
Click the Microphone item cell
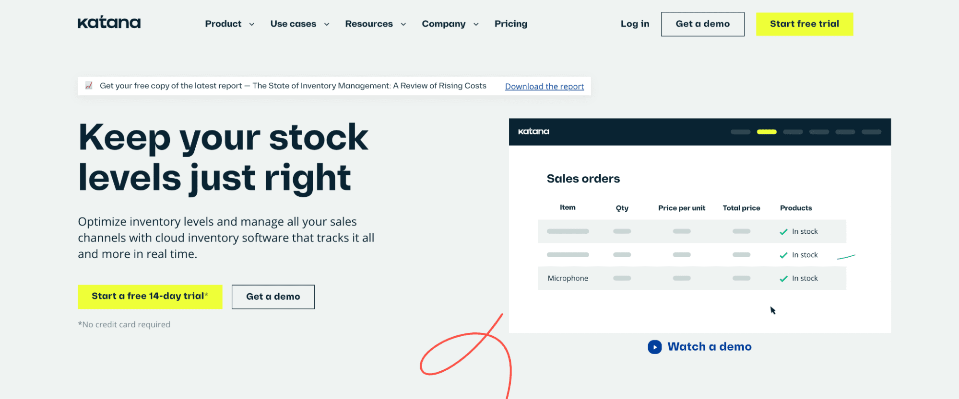568,278
